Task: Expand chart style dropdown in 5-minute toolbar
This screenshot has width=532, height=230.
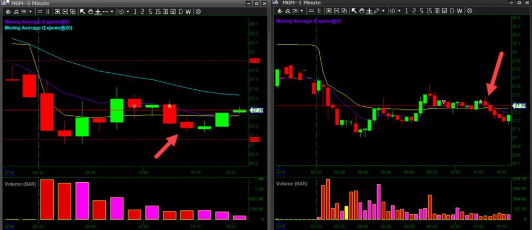Action: 30,11
